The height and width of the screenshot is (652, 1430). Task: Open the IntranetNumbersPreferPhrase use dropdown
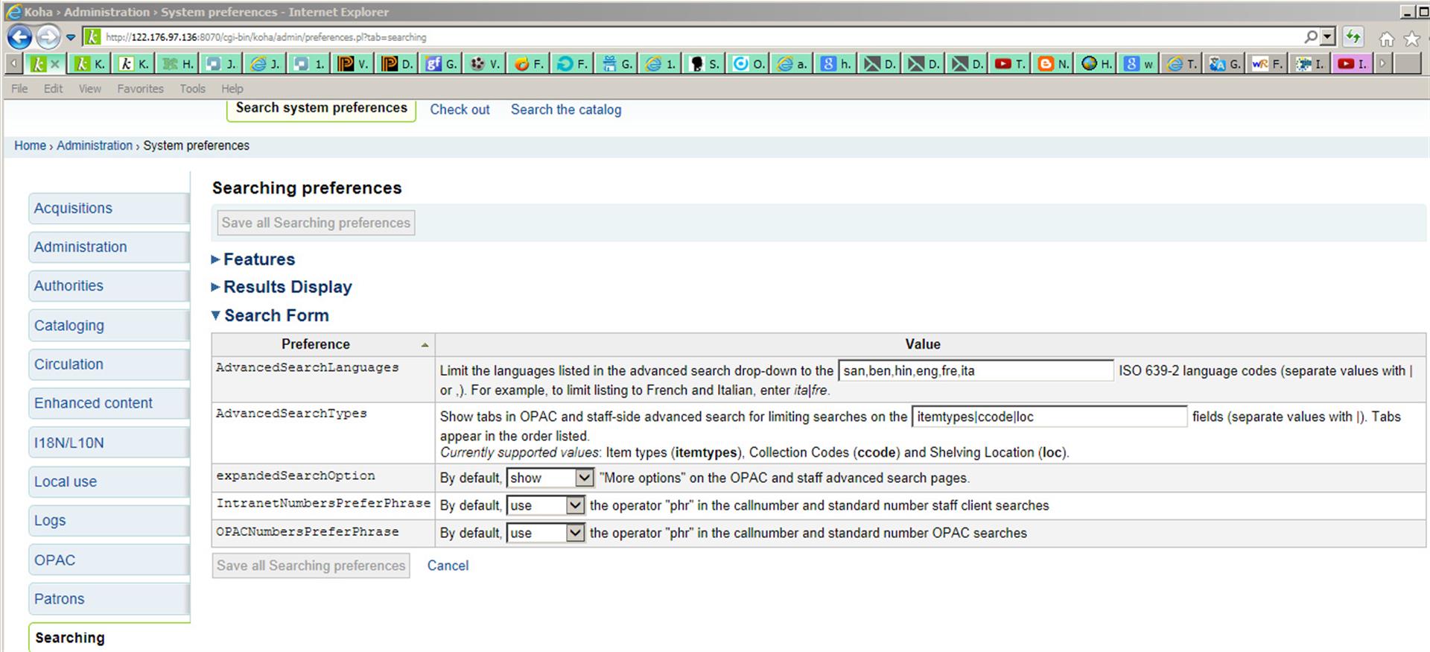545,505
